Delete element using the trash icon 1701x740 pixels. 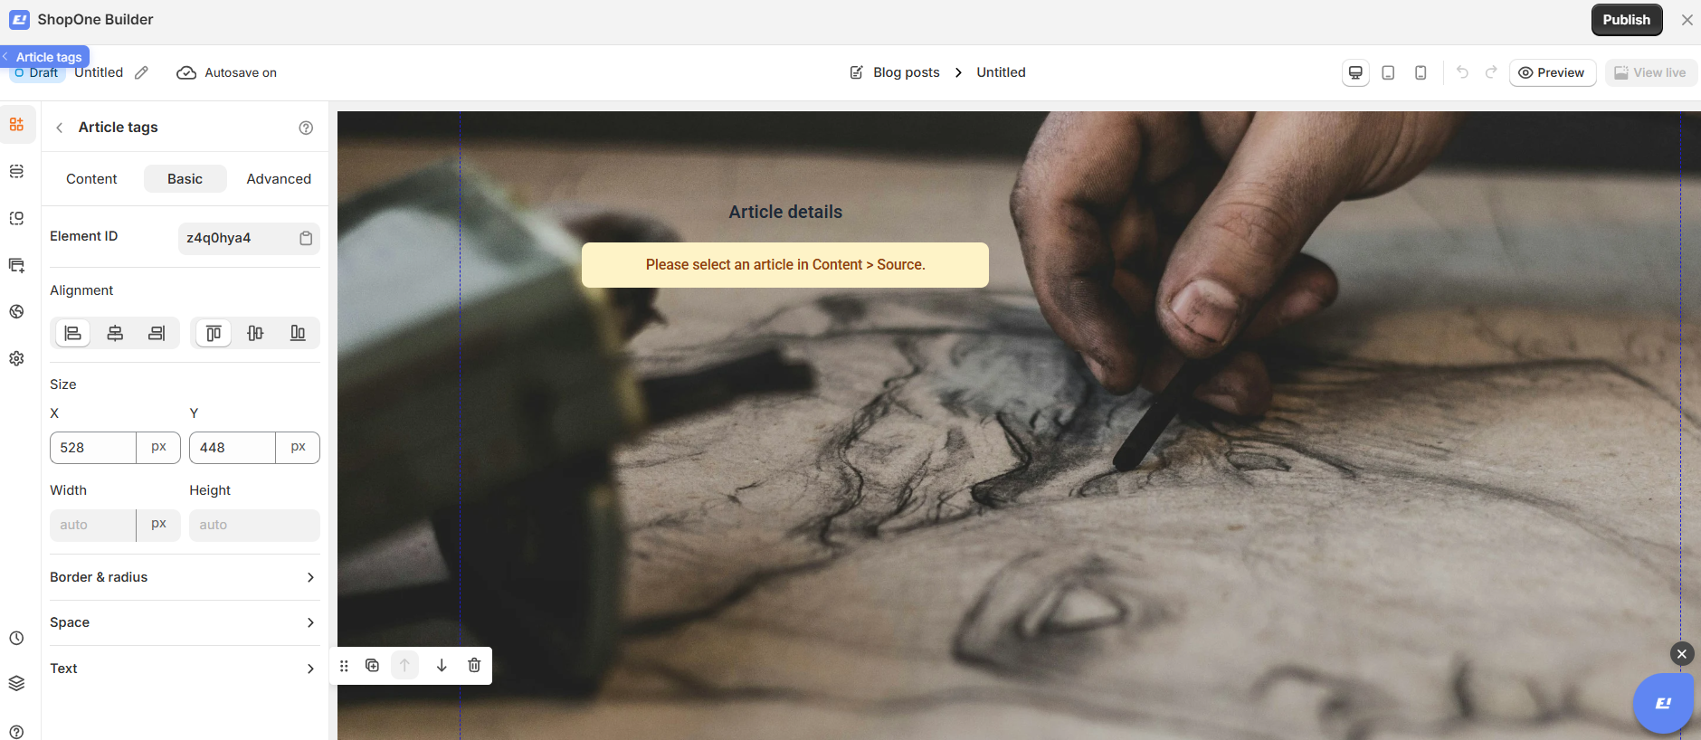(474, 666)
